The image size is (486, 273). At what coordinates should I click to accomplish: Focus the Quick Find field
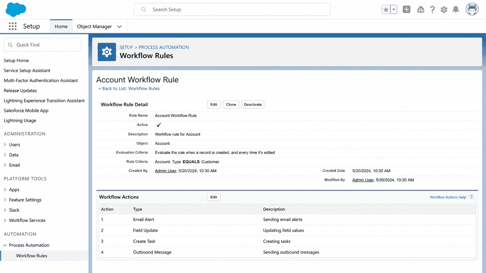tap(43, 45)
